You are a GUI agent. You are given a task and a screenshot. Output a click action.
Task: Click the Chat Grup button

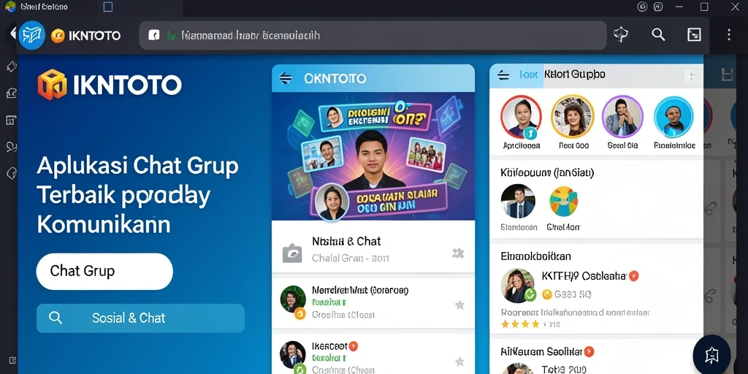pos(104,272)
